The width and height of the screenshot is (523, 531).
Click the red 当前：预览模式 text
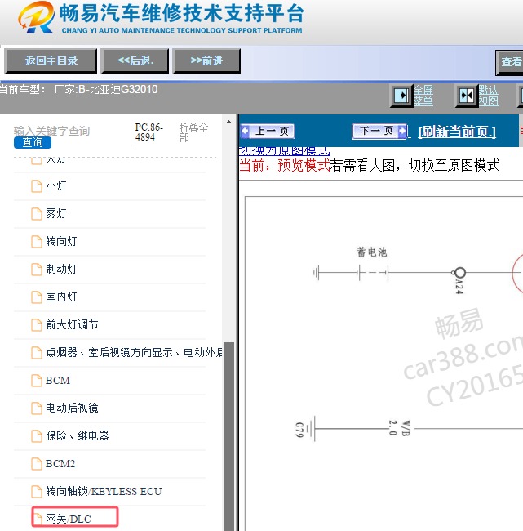point(285,166)
